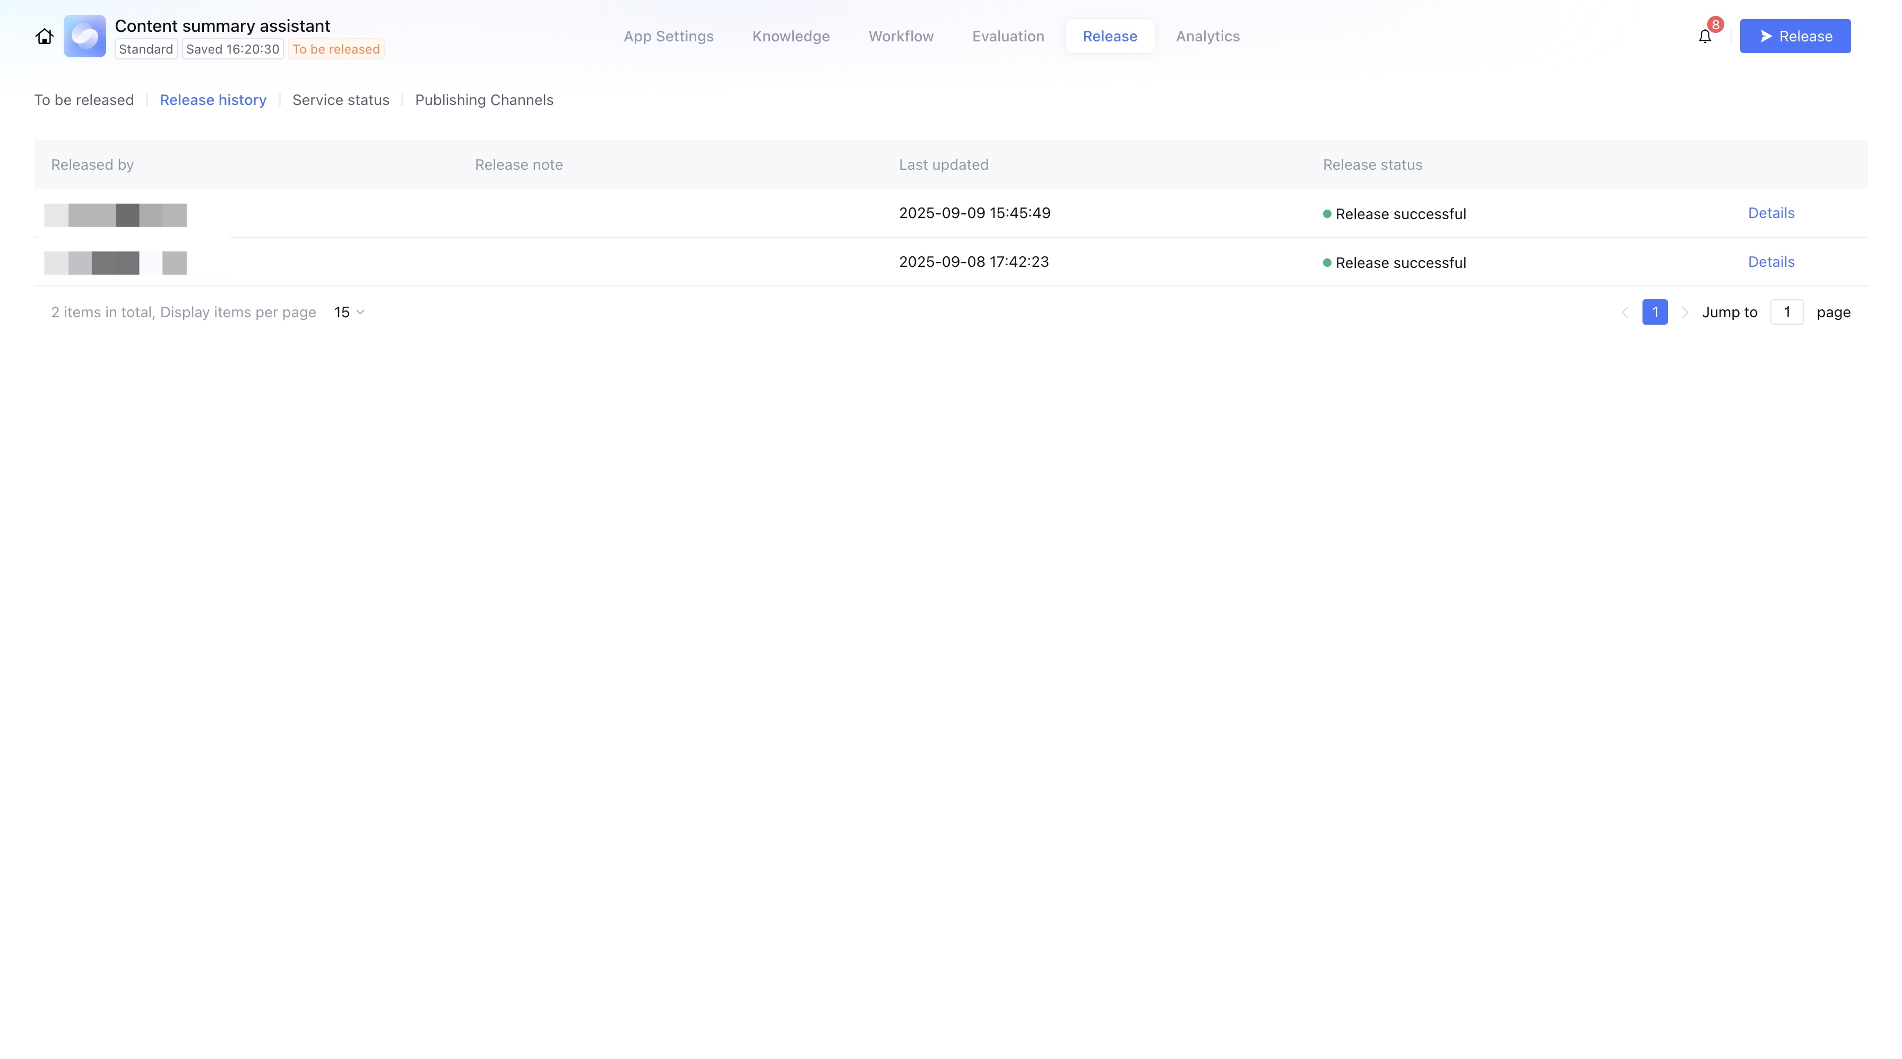
Task: Go to the next page arrow
Action: pyautogui.click(x=1685, y=312)
